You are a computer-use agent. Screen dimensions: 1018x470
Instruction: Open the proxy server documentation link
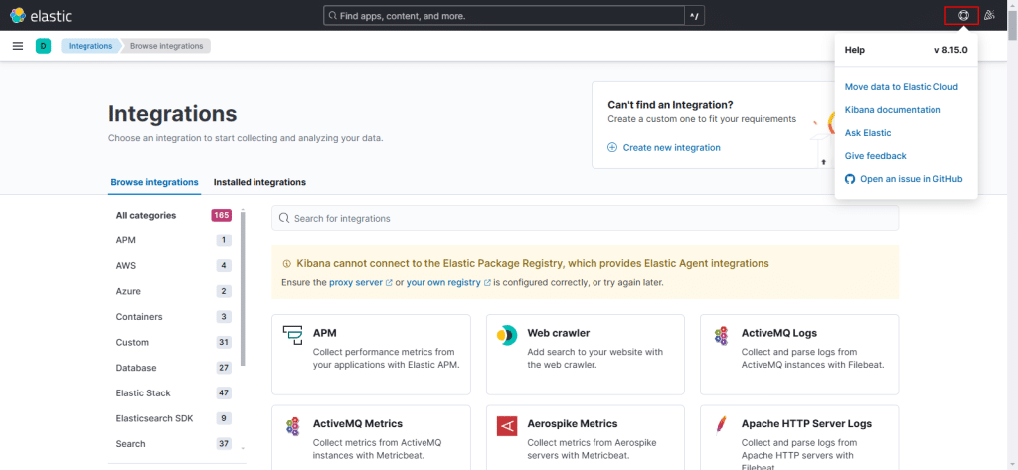[355, 283]
